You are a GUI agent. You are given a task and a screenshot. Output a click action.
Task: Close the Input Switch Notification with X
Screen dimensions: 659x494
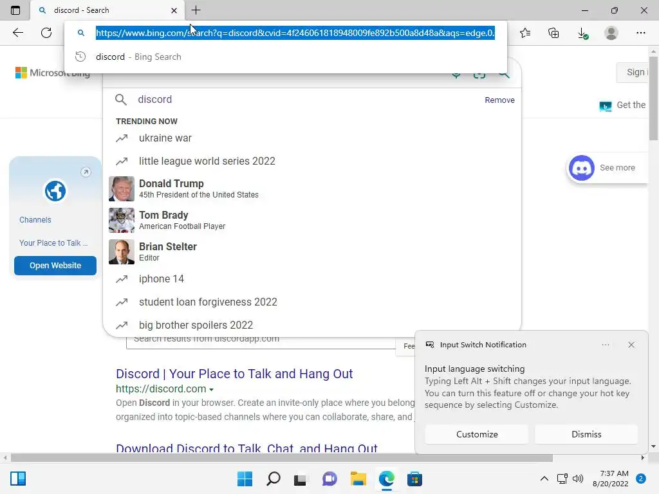pos(631,345)
